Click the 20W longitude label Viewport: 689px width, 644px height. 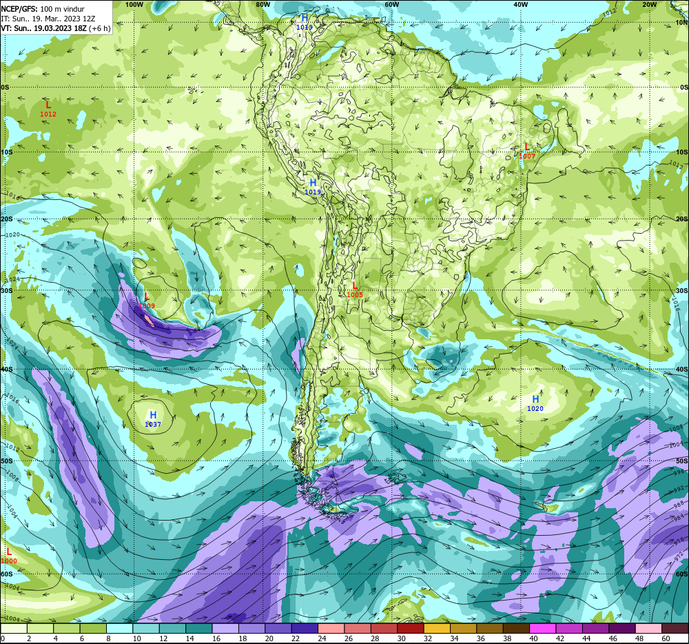[x=650, y=4]
